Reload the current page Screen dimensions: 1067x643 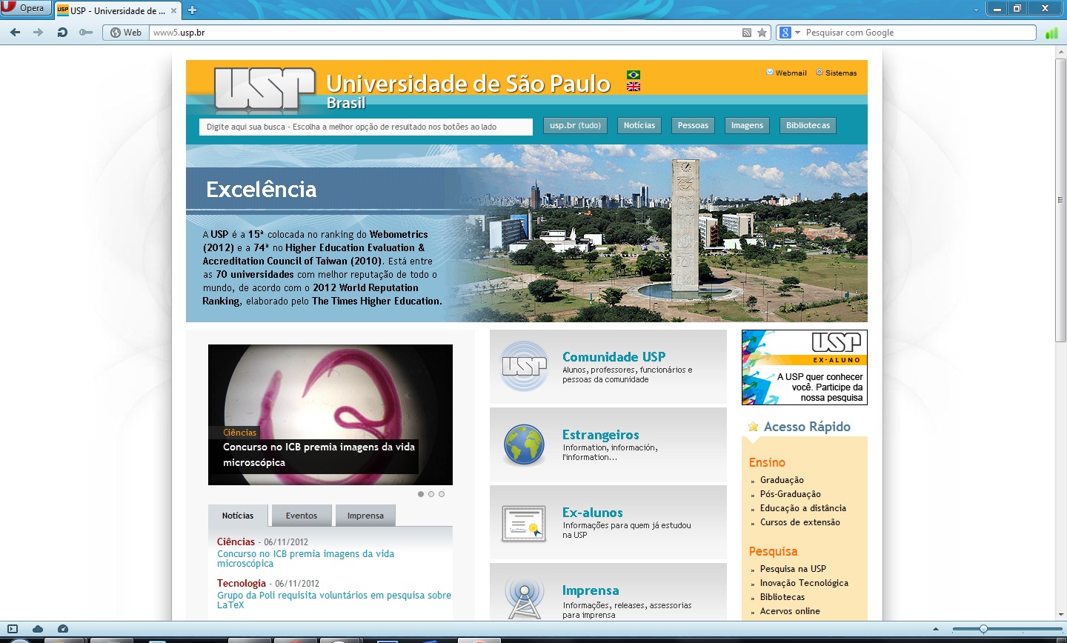pos(62,33)
